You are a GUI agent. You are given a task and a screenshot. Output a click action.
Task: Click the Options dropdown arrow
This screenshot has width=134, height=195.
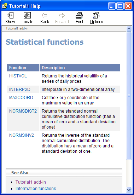pyautogui.click(x=99, y=16)
